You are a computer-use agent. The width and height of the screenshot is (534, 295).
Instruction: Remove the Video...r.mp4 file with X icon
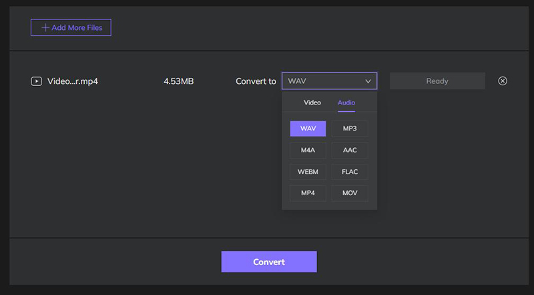(503, 81)
